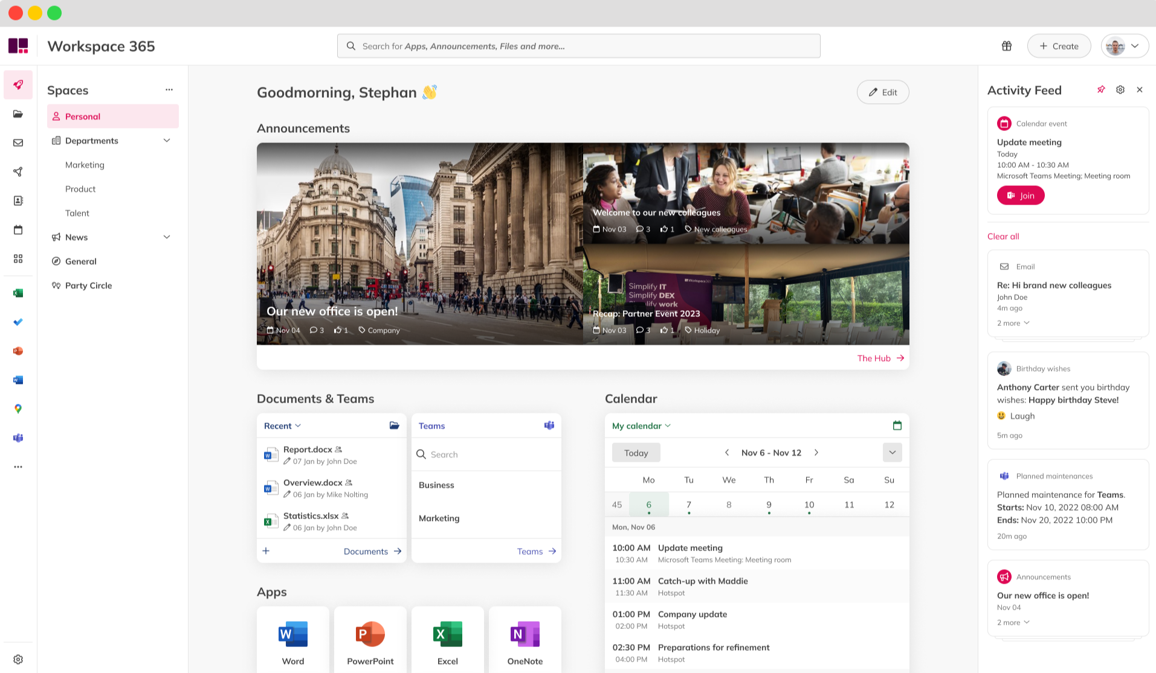Click the Create button
Image resolution: width=1156 pixels, height=673 pixels.
point(1059,46)
